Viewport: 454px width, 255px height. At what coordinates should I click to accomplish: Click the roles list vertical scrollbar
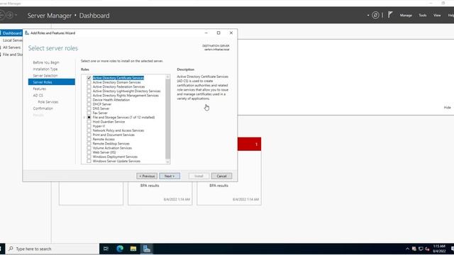click(x=167, y=119)
